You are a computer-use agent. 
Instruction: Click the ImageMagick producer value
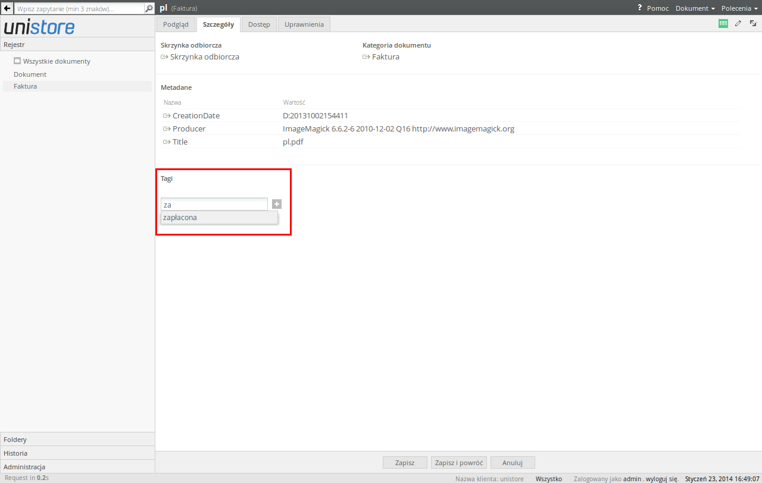coord(398,128)
